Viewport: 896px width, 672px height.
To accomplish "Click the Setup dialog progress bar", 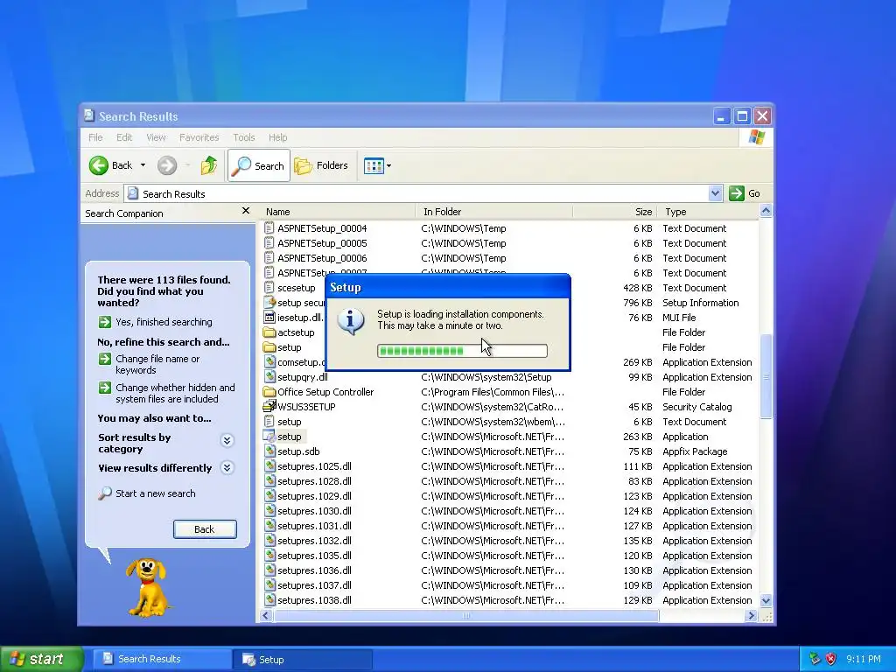I will tap(462, 351).
